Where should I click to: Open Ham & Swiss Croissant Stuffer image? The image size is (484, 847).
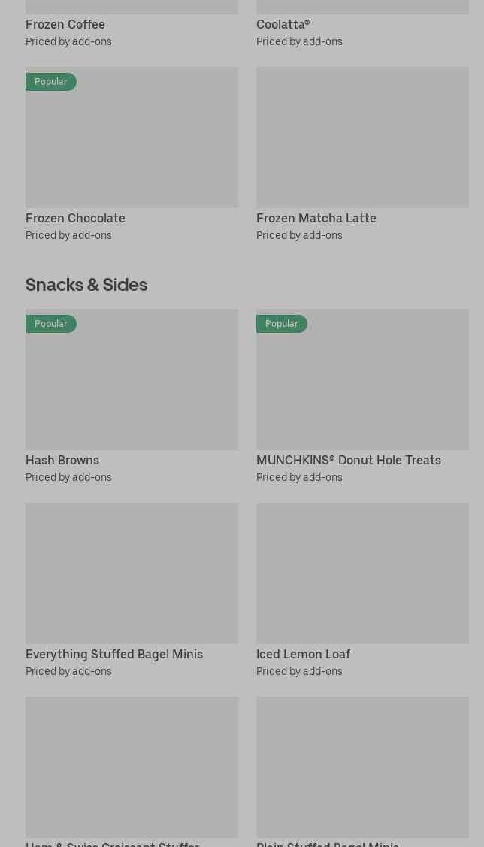pos(132,767)
